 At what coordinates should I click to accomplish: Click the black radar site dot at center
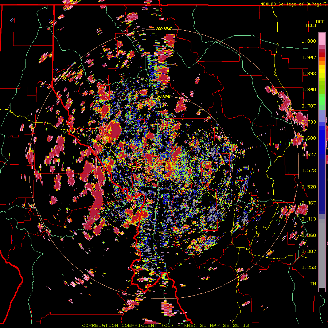click(164, 164)
